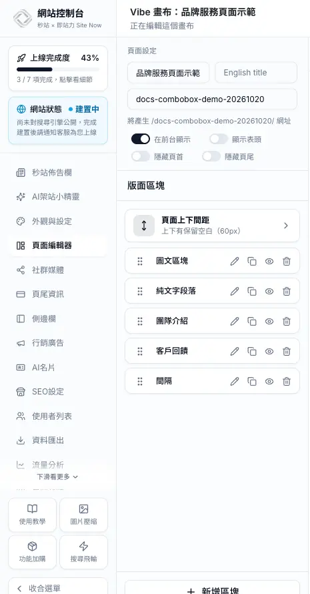Duplicate the 純文字段落 block
This screenshot has height=594, width=310.
click(252, 291)
